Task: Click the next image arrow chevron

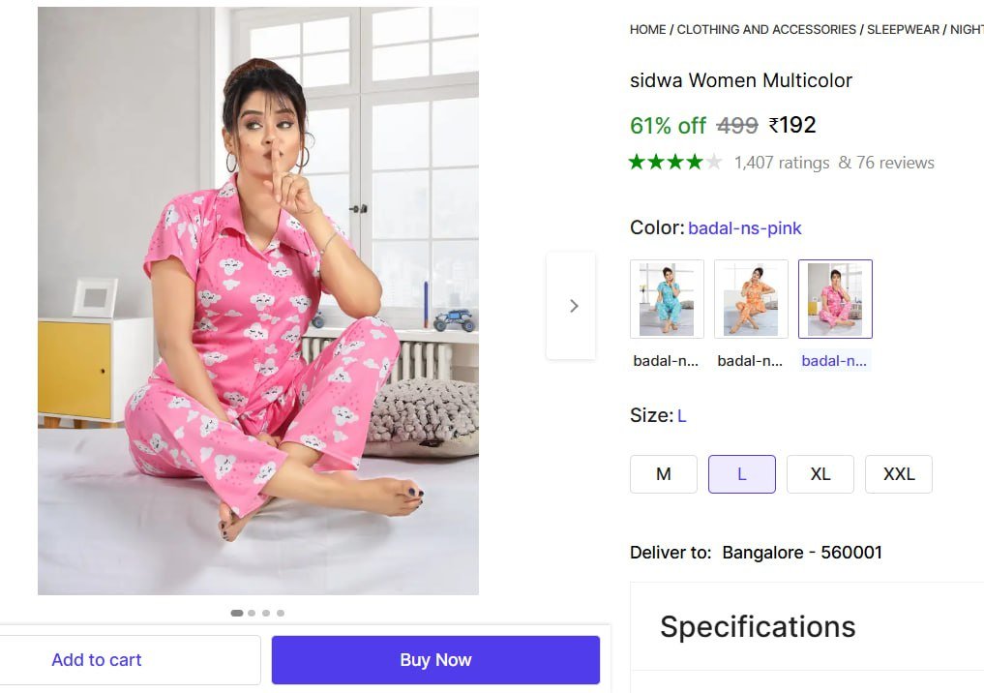Action: tap(573, 306)
